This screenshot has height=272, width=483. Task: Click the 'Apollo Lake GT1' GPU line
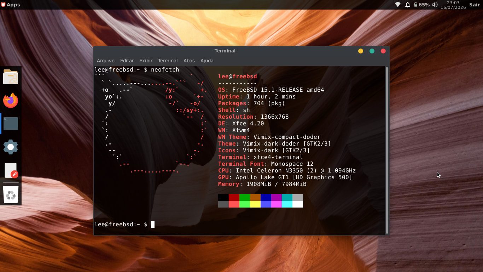(285, 177)
